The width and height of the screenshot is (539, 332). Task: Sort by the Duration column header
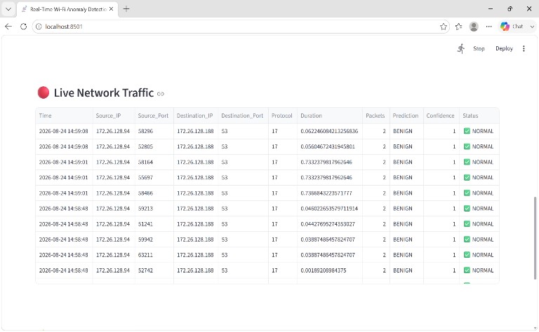pos(330,116)
